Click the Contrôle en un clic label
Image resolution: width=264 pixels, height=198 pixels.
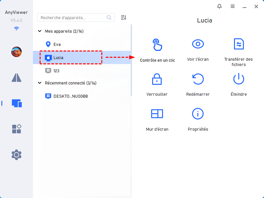tap(157, 60)
